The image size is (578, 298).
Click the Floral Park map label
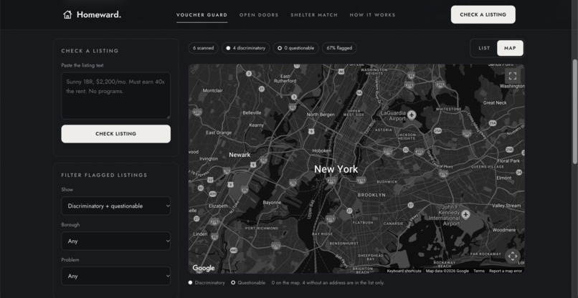tap(508, 161)
